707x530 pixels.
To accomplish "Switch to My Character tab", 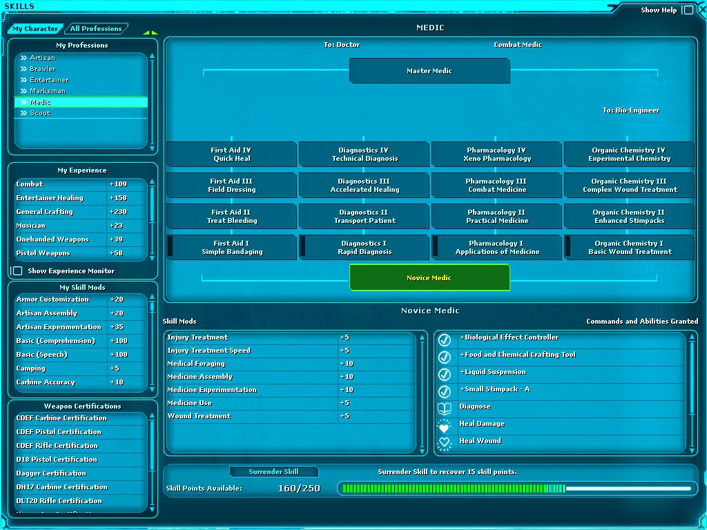I will click(35, 29).
